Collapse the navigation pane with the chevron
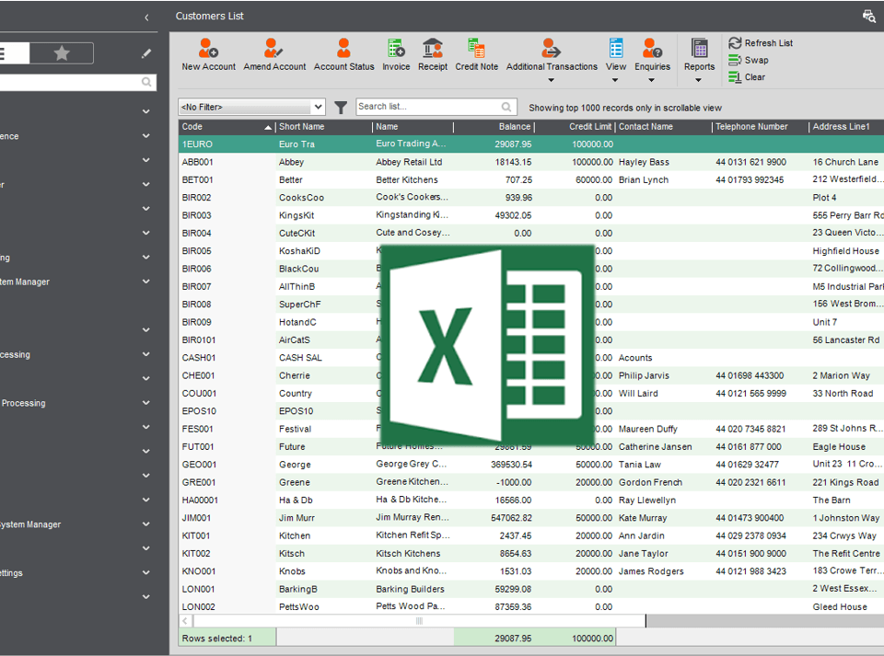This screenshot has height=656, width=884. click(x=146, y=17)
